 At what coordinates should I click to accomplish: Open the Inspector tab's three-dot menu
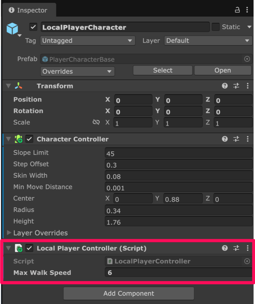pyautogui.click(x=247, y=10)
